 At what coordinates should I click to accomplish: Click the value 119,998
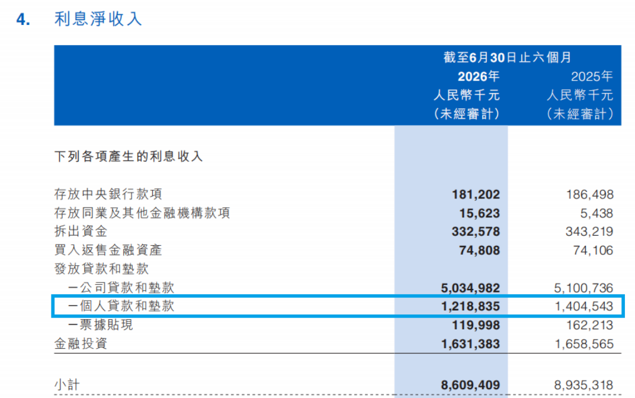coord(476,325)
